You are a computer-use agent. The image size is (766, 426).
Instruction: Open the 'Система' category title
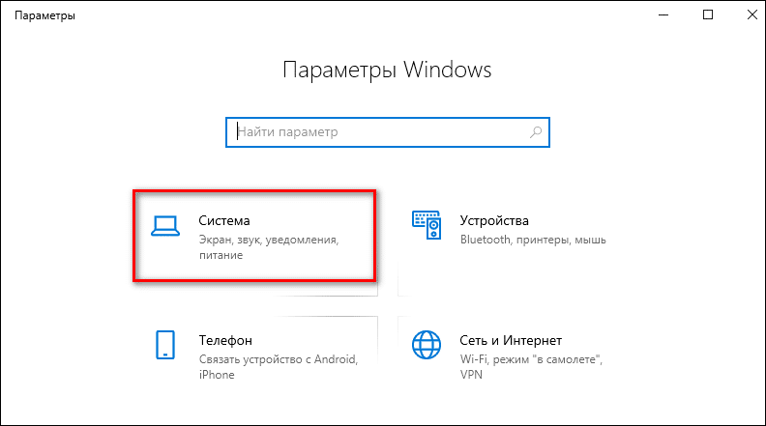pos(224,220)
